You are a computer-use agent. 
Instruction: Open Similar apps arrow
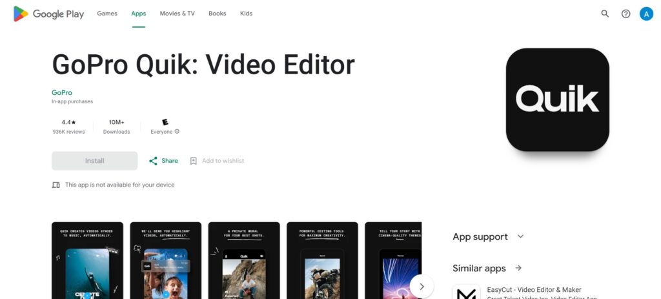coord(518,268)
